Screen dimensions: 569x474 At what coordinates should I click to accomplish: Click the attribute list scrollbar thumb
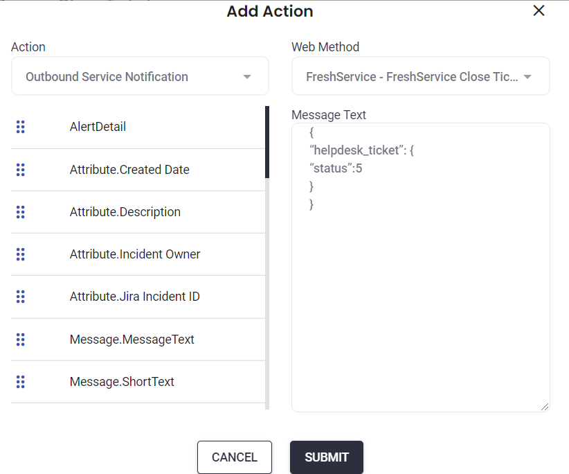pyautogui.click(x=267, y=142)
